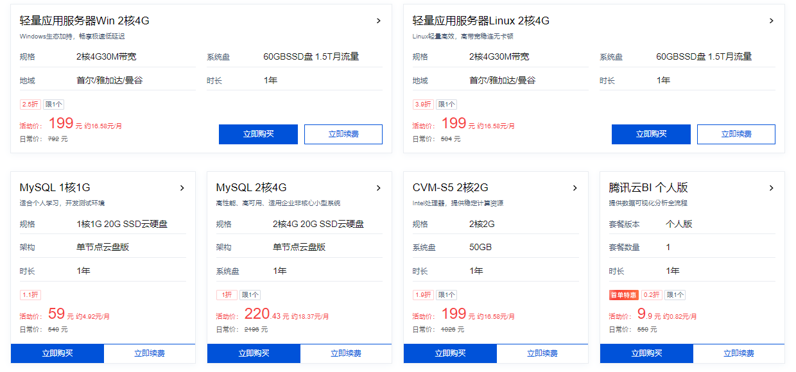Click 立即购买 under MySQL 1核1G
Screen dimensions: 796x372
point(57,353)
